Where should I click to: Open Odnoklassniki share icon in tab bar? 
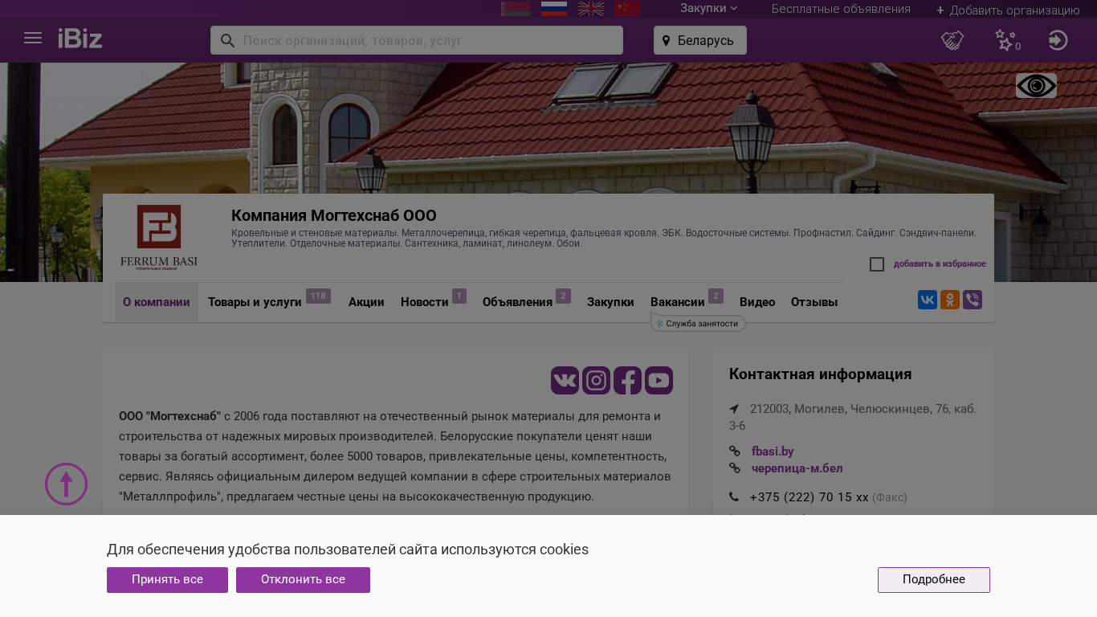pyautogui.click(x=950, y=300)
